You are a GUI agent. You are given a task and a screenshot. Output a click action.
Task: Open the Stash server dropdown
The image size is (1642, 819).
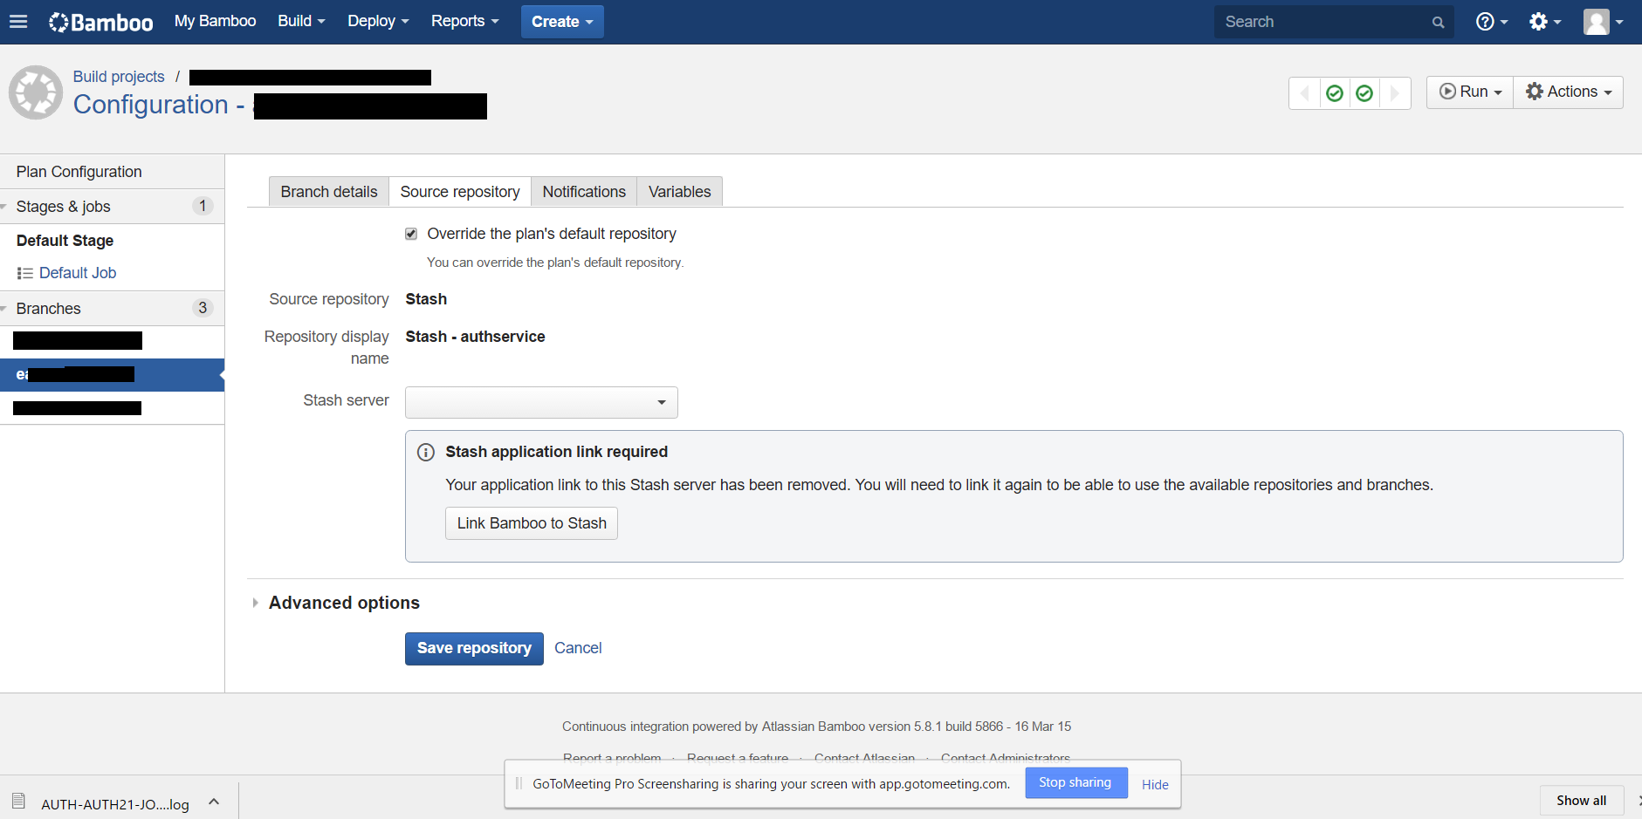[541, 402]
